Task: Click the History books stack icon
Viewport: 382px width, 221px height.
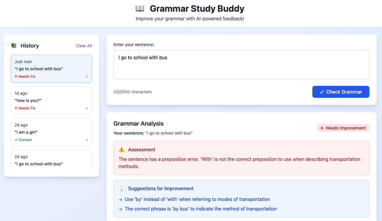Action: point(14,45)
